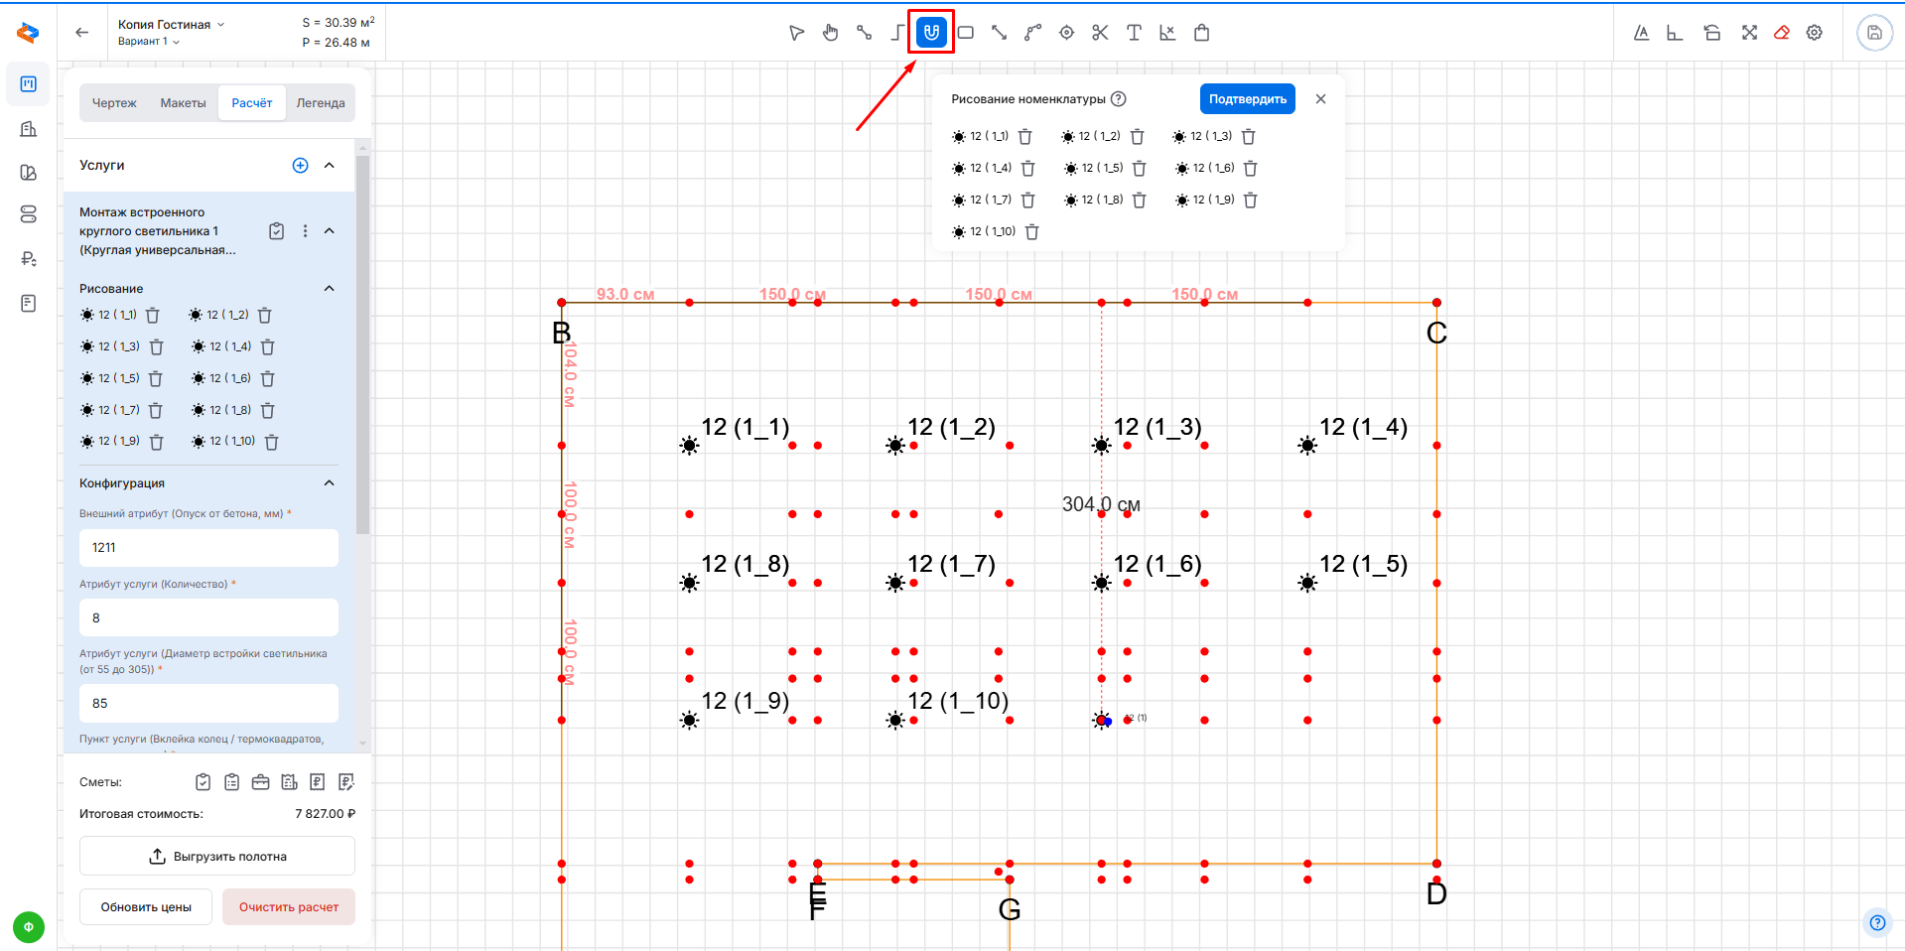Image resolution: width=1905 pixels, height=951 pixels.
Task: Collapse the Конфигурация section
Action: [x=330, y=483]
